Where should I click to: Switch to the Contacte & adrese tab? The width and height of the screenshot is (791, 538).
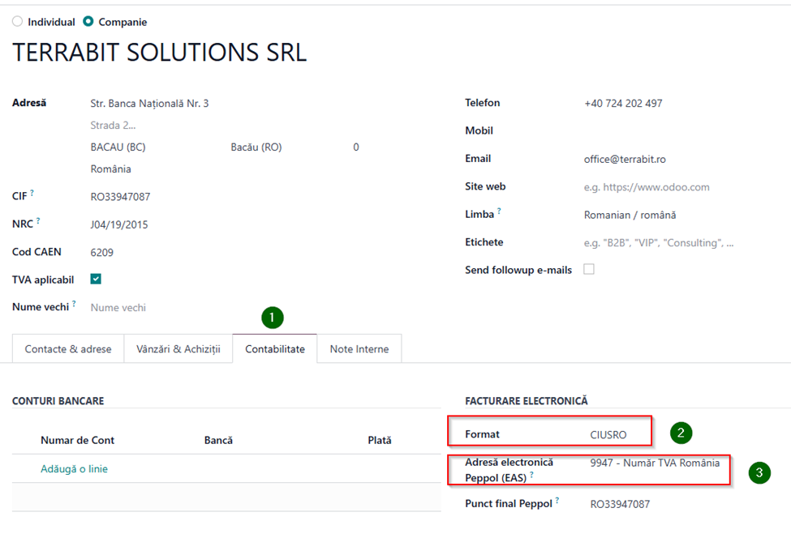tap(68, 348)
